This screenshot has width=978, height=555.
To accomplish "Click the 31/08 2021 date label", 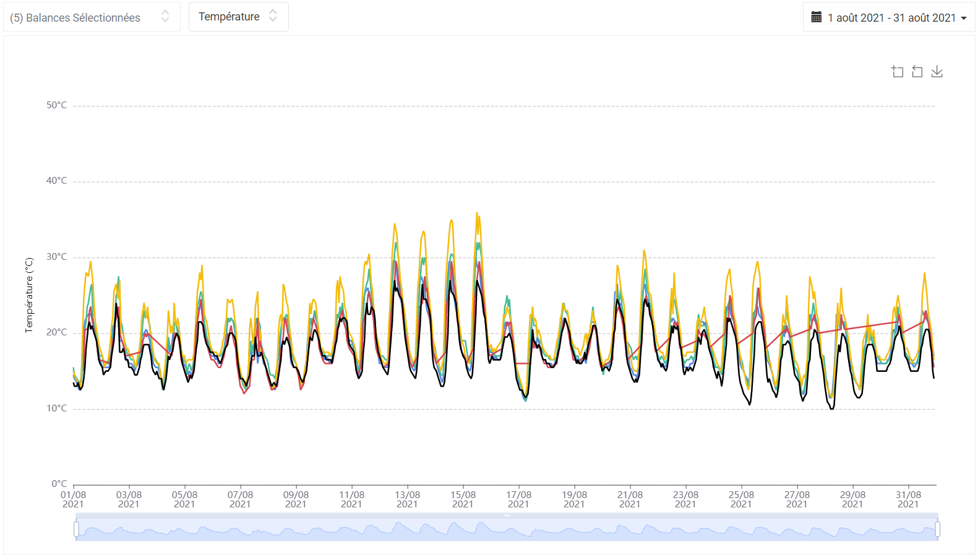I will pyautogui.click(x=908, y=499).
